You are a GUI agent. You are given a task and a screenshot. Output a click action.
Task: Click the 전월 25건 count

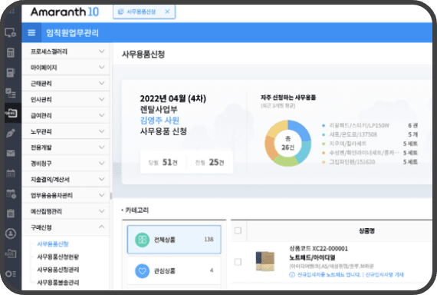click(x=209, y=162)
